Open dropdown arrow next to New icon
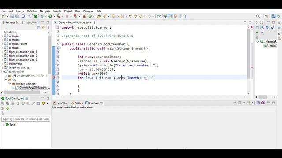The height and width of the screenshot is (158, 282). point(8,16)
